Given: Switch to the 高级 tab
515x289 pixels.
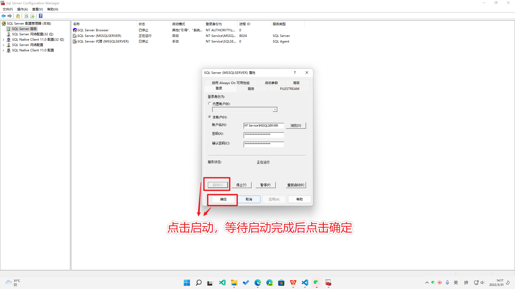Looking at the screenshot, I should click(x=296, y=83).
